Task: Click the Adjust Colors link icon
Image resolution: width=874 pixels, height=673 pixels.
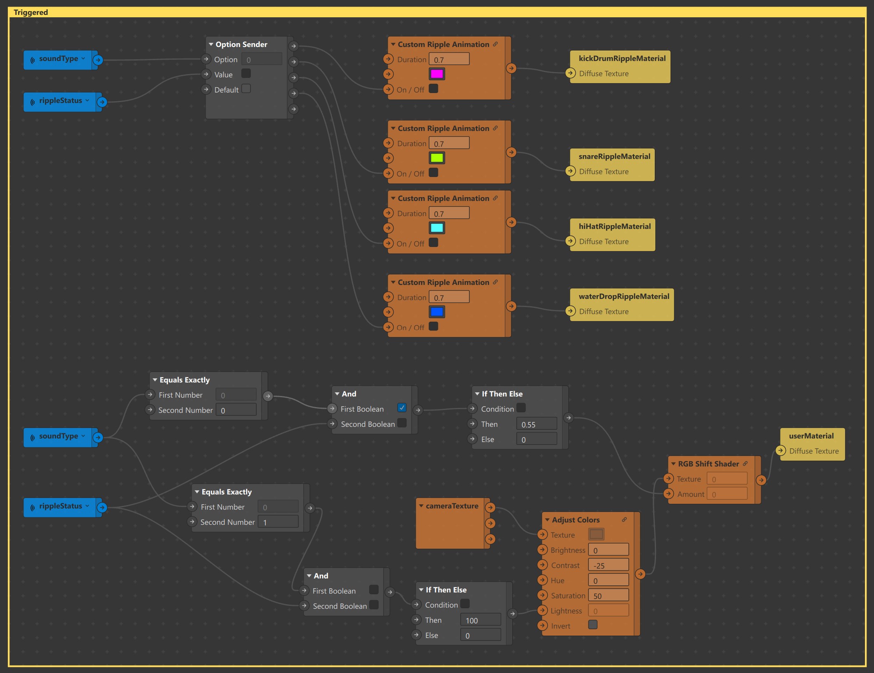Action: point(623,519)
